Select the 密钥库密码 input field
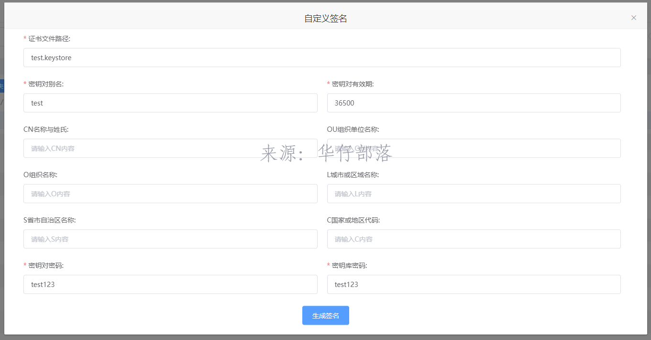This screenshot has width=651, height=340. pyautogui.click(x=474, y=285)
